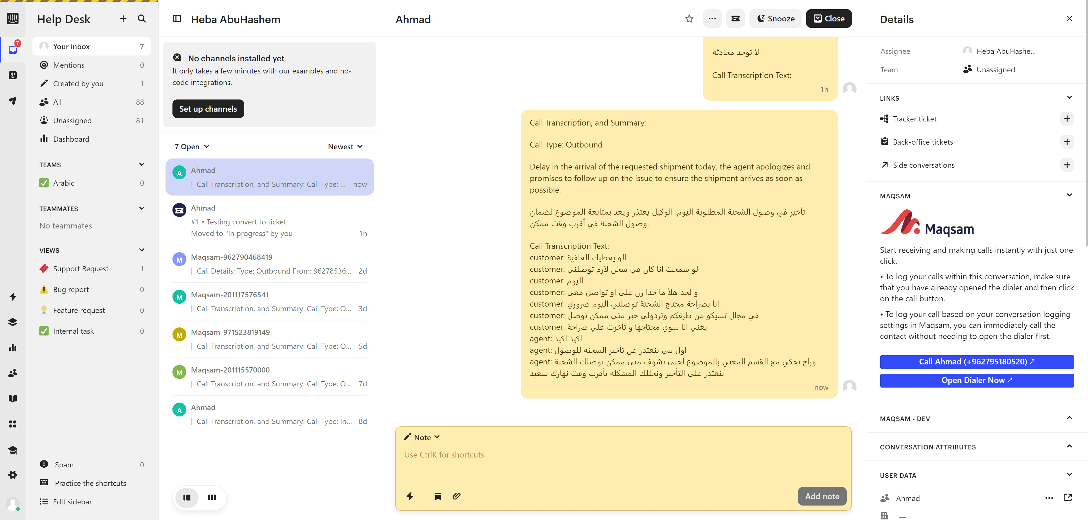Open saved replies bookmark icon in composer
The image size is (1088, 520).
pos(438,496)
